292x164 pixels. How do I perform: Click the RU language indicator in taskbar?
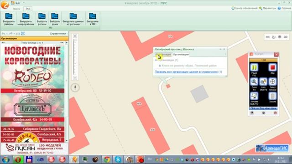coord(150,159)
